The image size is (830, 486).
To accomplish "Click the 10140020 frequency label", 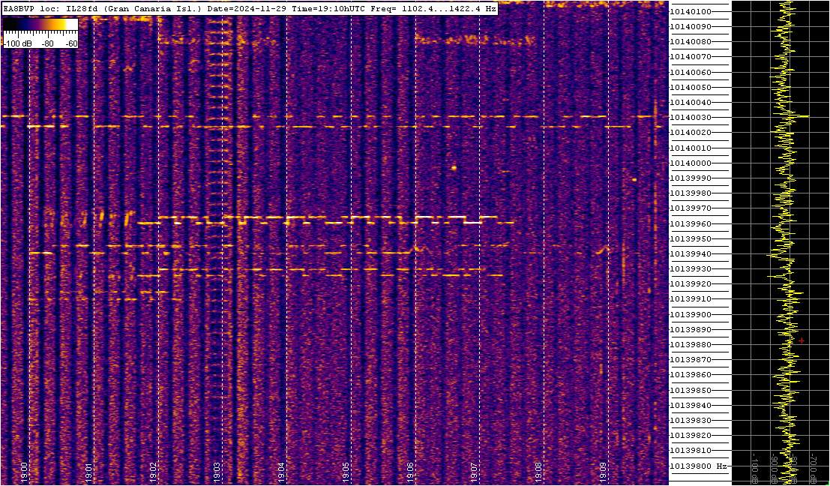I will click(691, 132).
